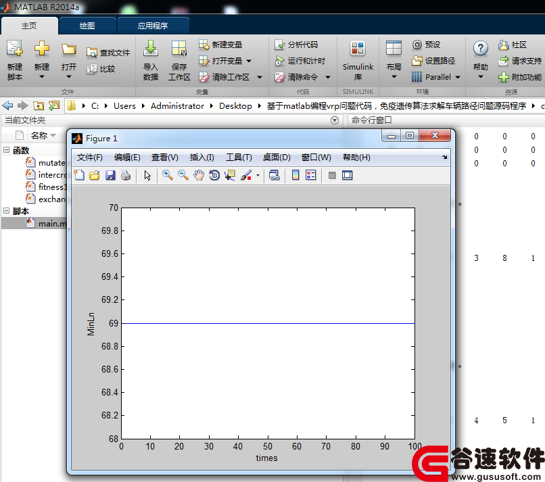Screen dimensions: 545x482
Task: Open the Simulink 库 library
Action: point(358,59)
